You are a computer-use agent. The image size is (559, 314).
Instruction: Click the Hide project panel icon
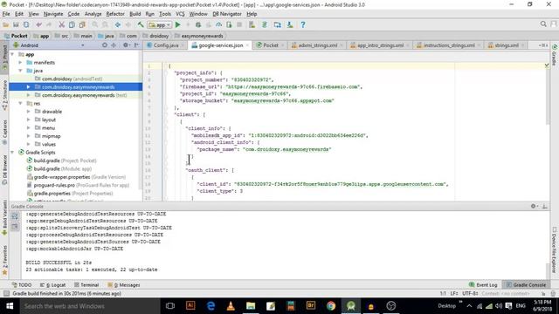(136, 45)
